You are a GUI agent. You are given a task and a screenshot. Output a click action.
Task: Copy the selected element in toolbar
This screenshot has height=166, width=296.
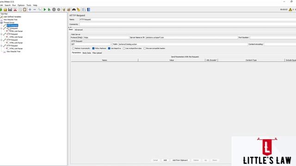(20, 10)
